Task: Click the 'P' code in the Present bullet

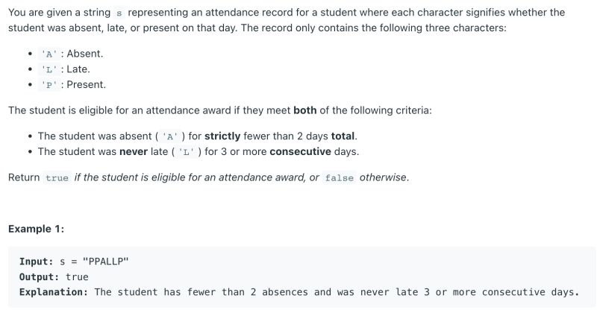Action: click(x=49, y=85)
